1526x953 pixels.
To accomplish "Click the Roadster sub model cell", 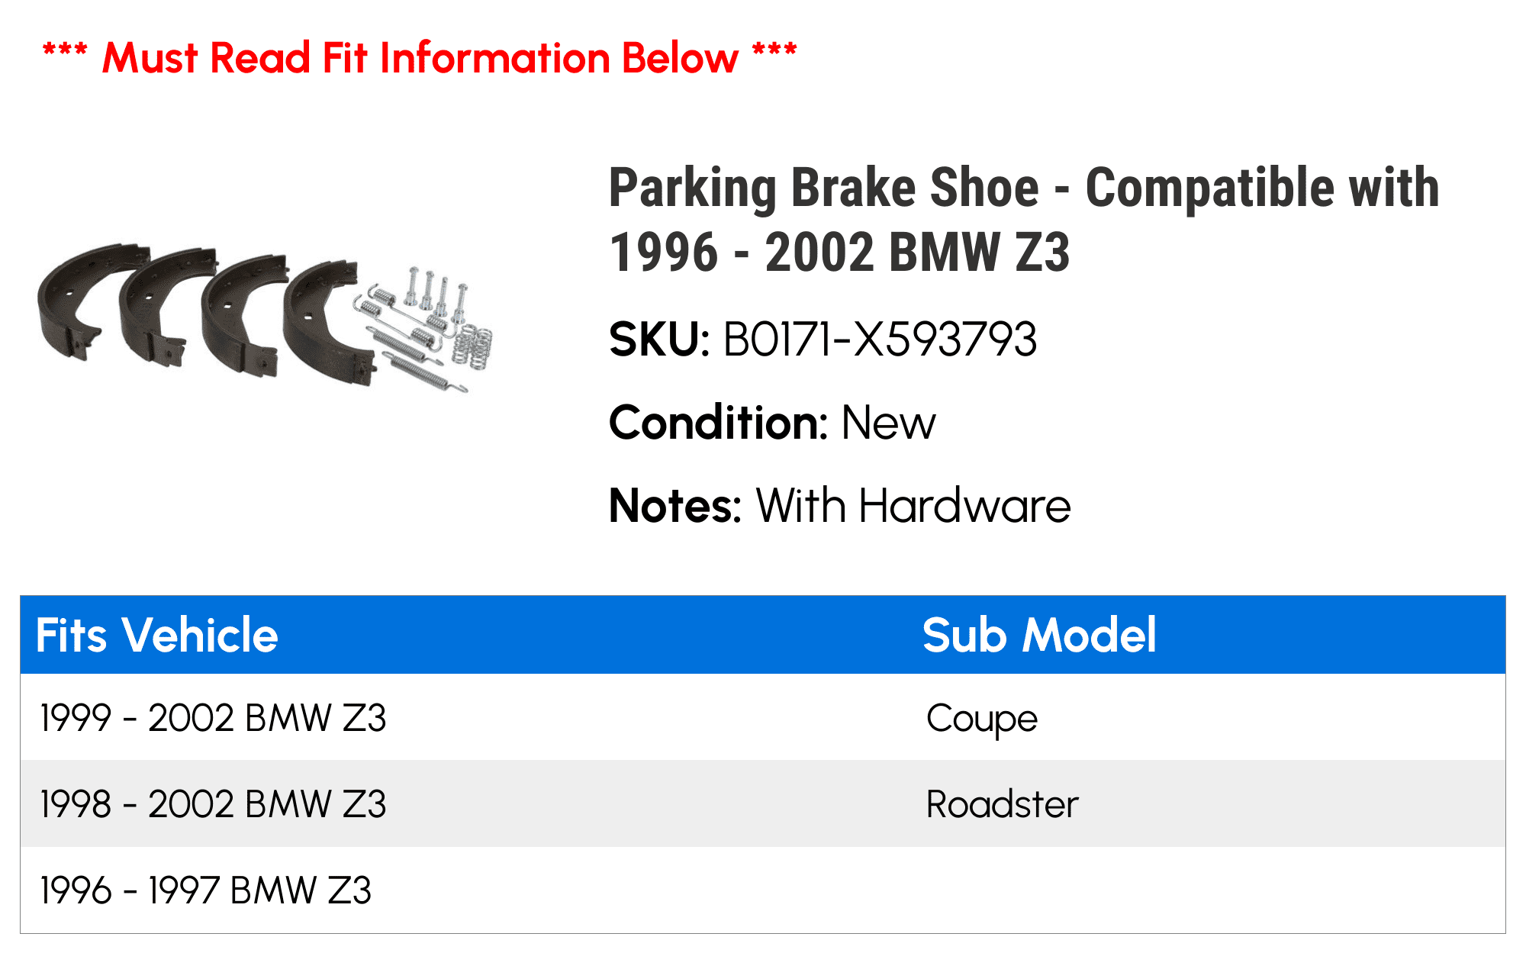I will coord(1003,804).
